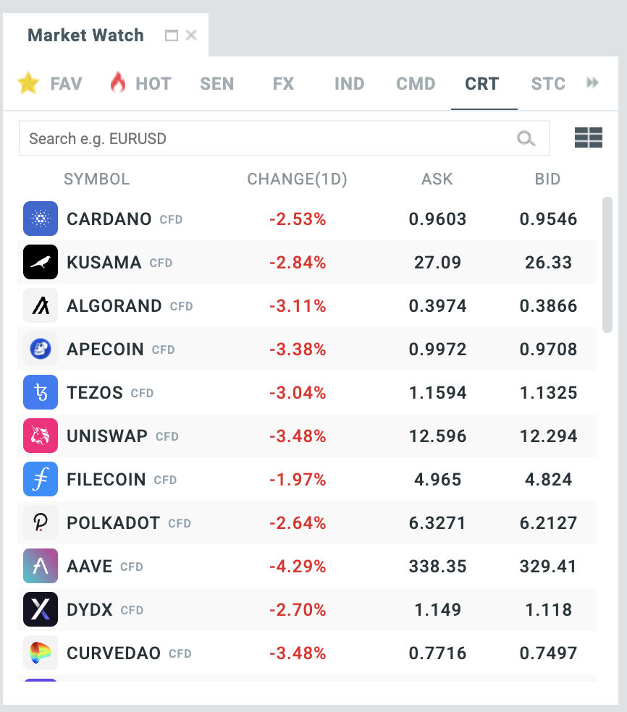
Task: Switch to the STC tab
Action: point(547,83)
